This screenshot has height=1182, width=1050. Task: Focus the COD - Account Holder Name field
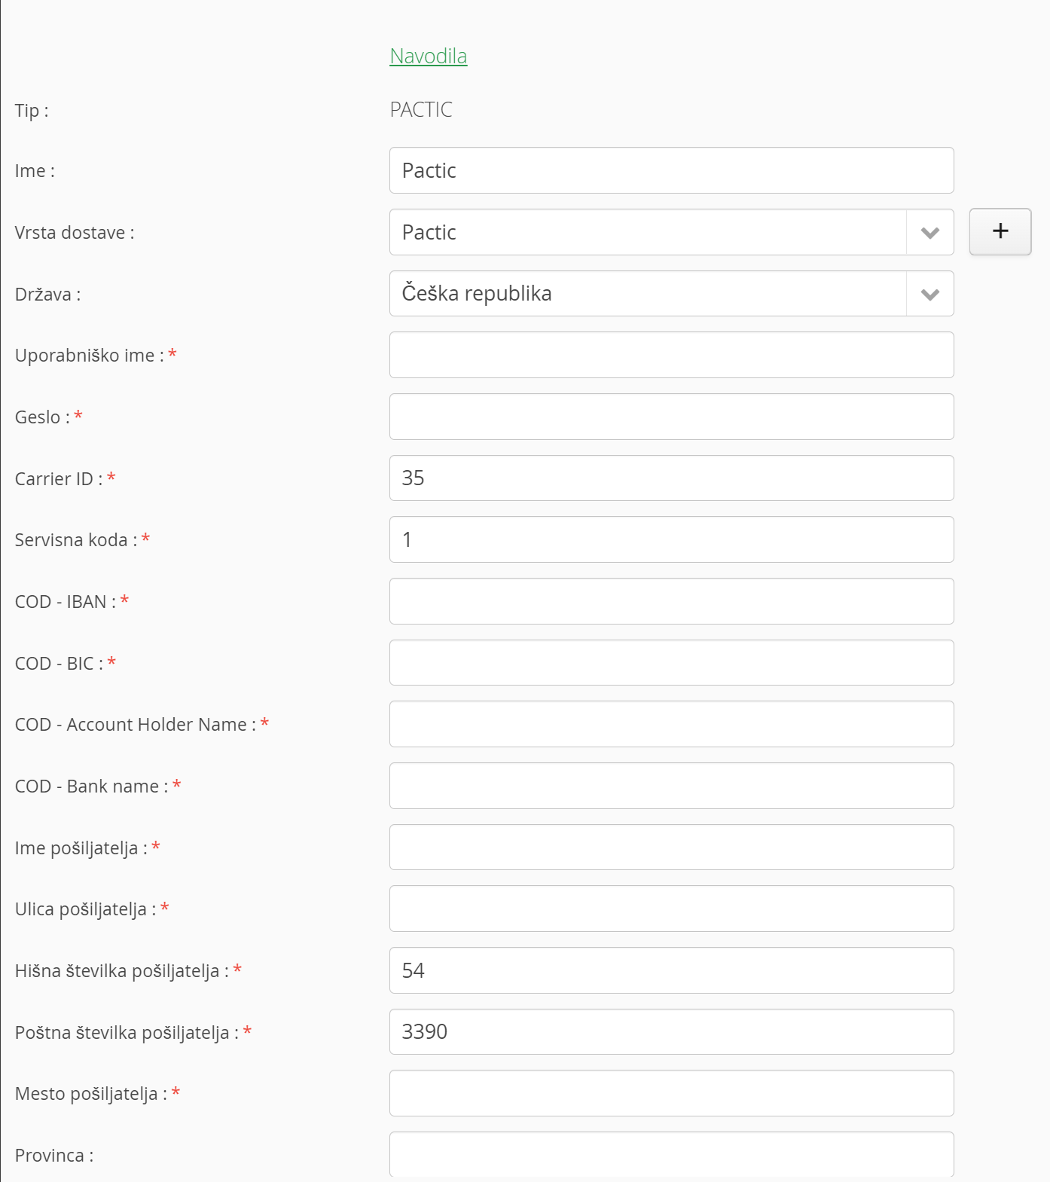(x=671, y=724)
